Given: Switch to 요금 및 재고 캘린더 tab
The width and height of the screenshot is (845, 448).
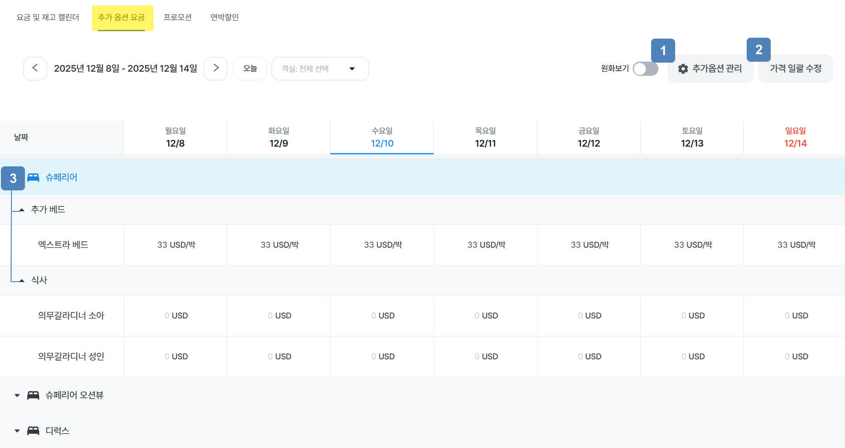Looking at the screenshot, I should coord(48,17).
